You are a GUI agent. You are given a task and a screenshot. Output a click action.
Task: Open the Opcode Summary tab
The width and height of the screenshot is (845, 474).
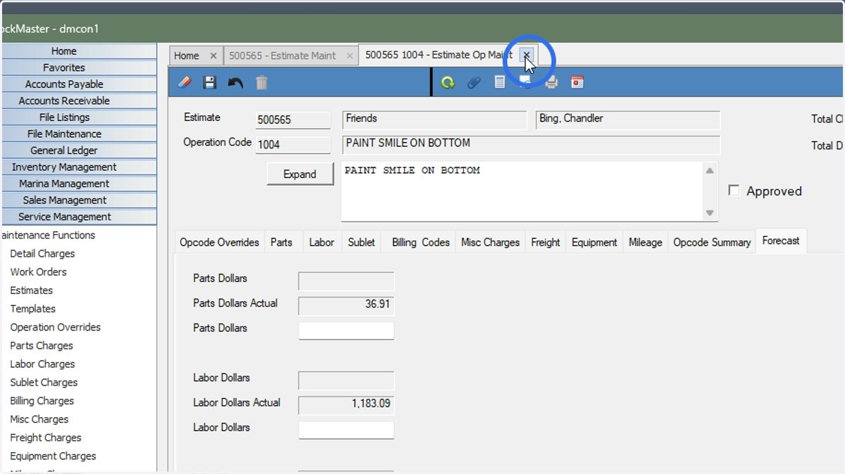(x=712, y=242)
